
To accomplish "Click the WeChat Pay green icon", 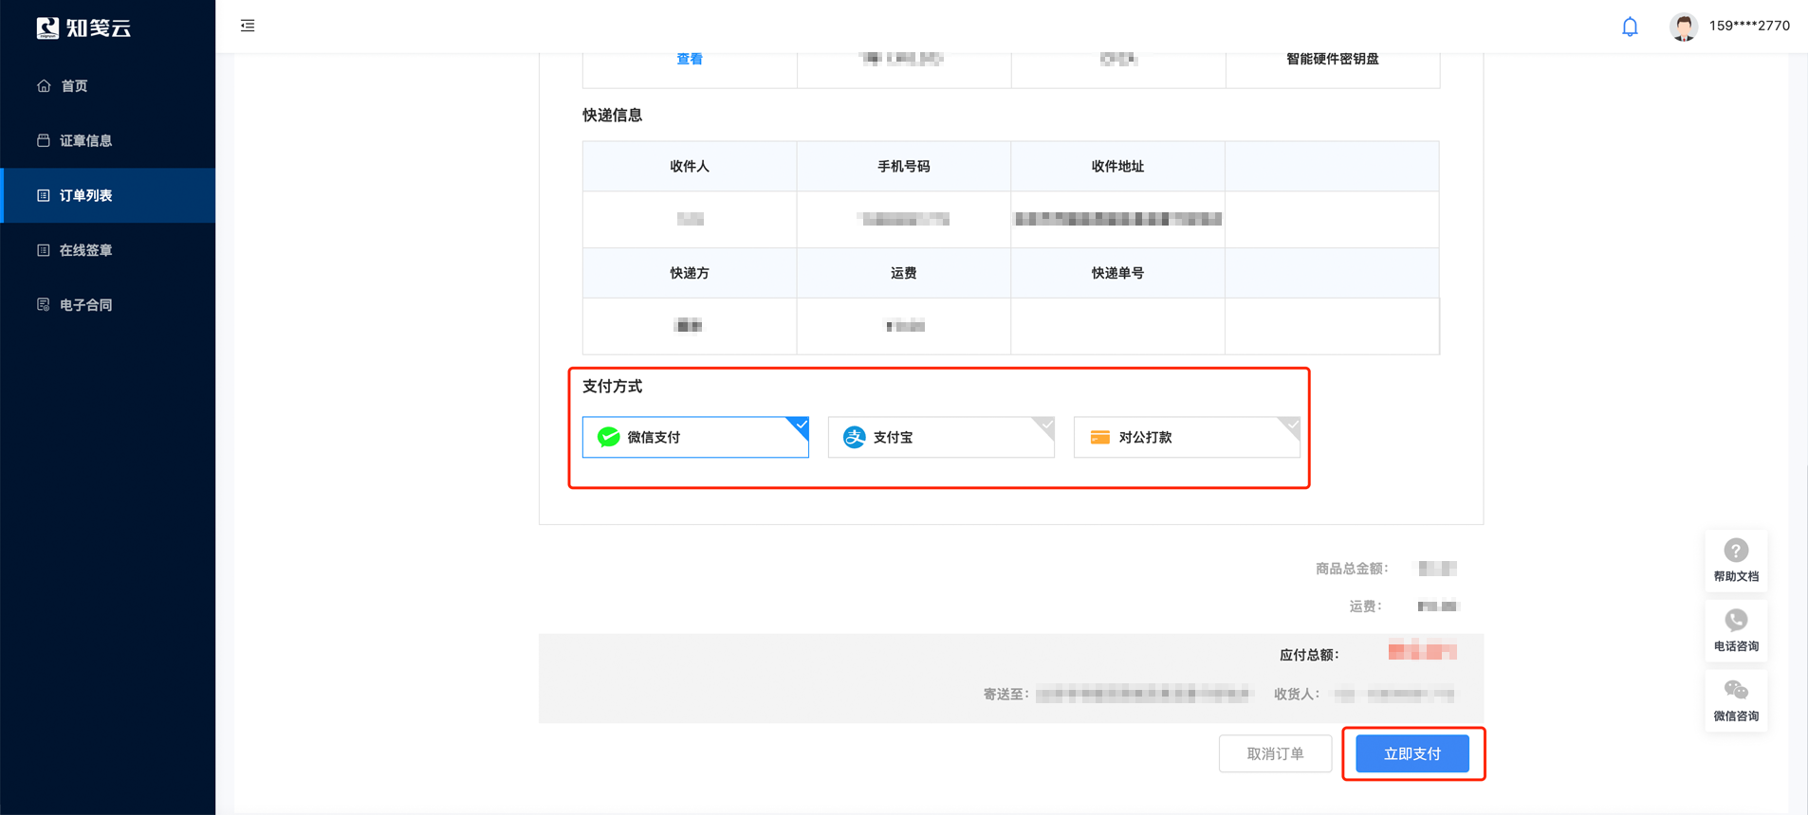I will (x=609, y=437).
